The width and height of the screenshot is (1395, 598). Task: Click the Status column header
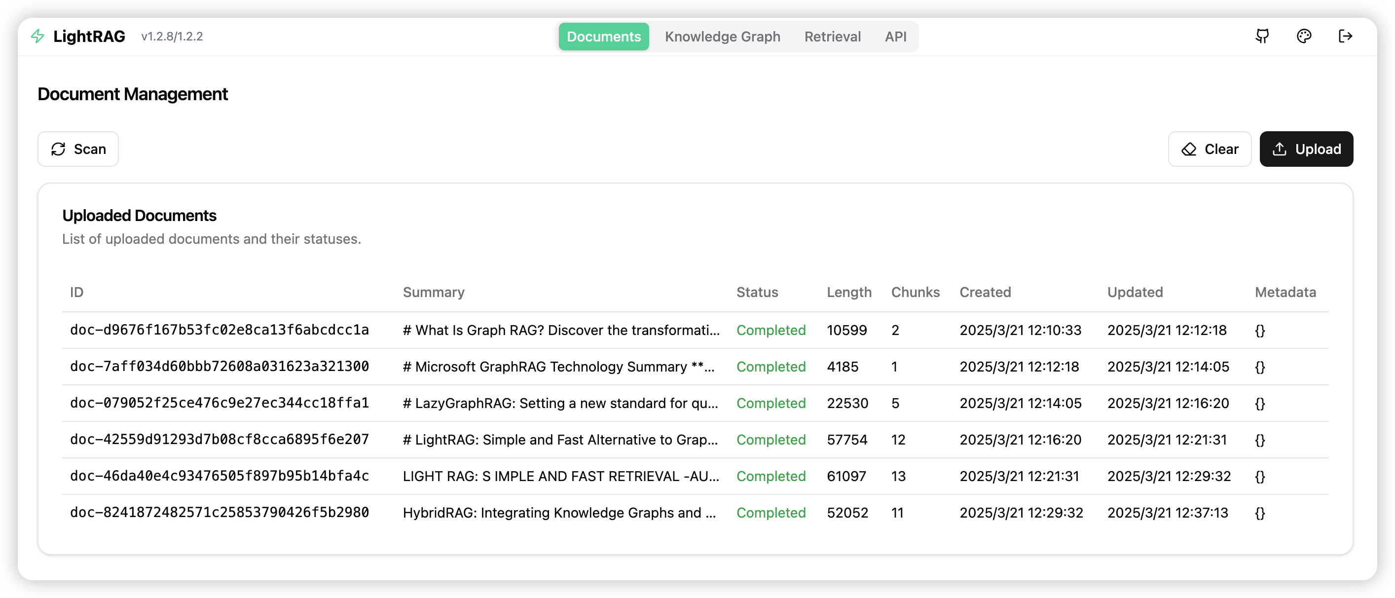(757, 292)
